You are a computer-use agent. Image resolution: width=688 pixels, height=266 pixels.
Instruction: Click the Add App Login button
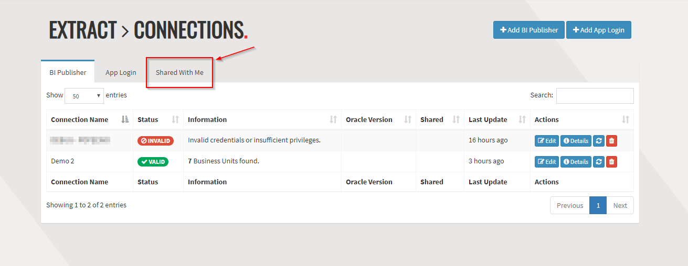598,30
